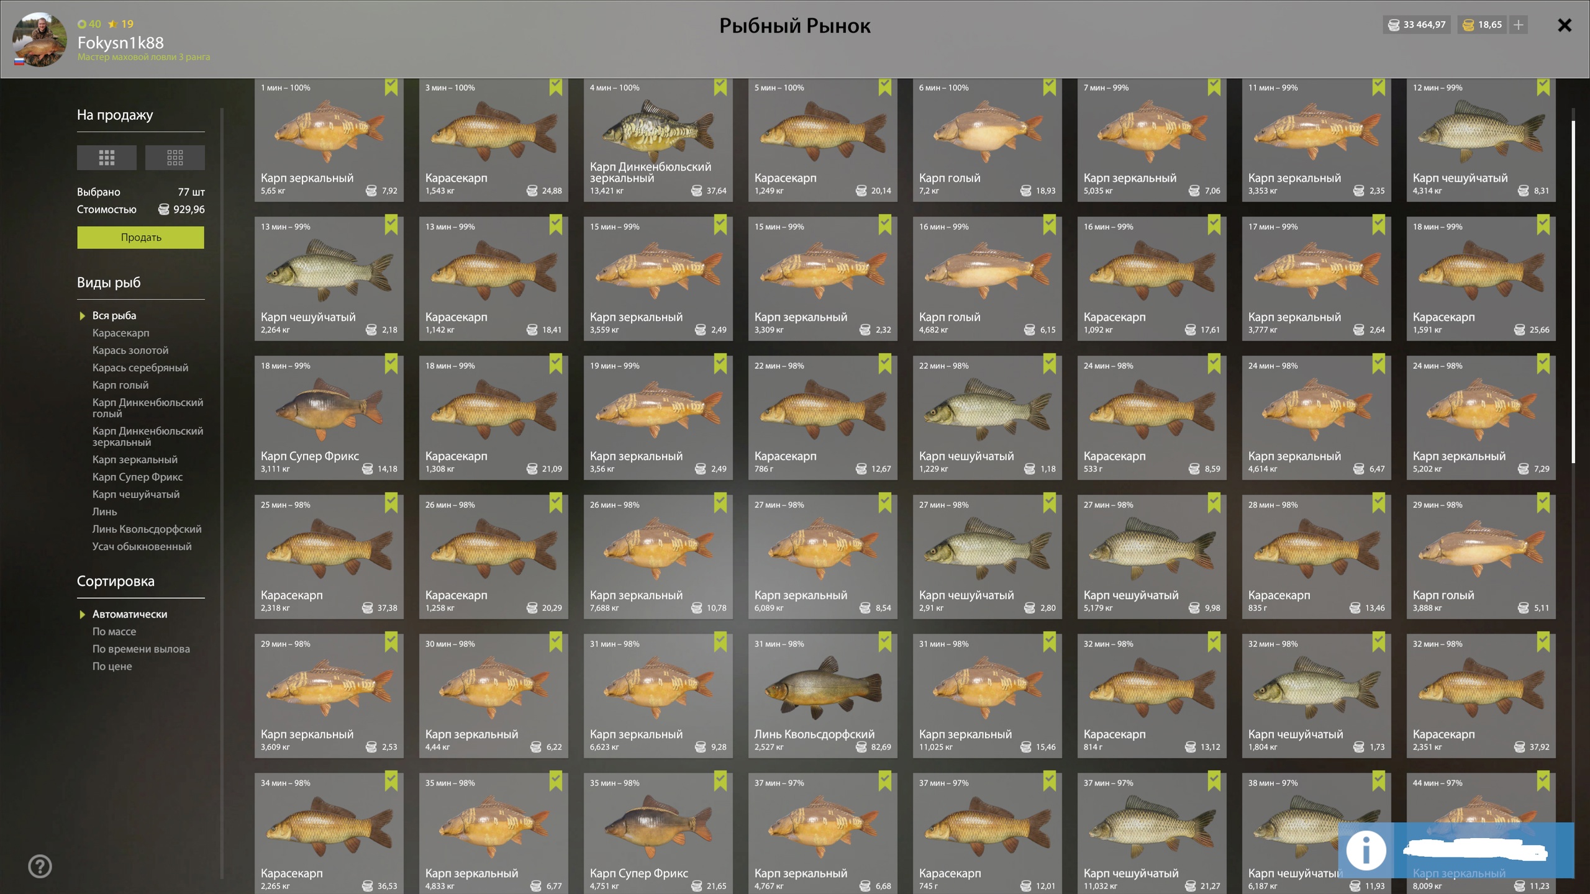Open the Fokysn1k88 profile avatar

point(40,40)
